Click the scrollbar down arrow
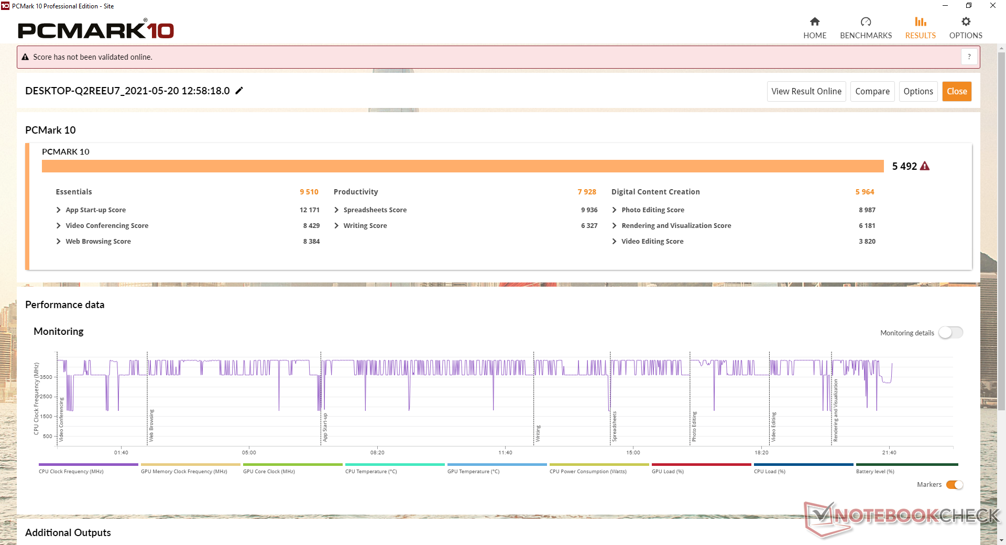 pos(1001,540)
